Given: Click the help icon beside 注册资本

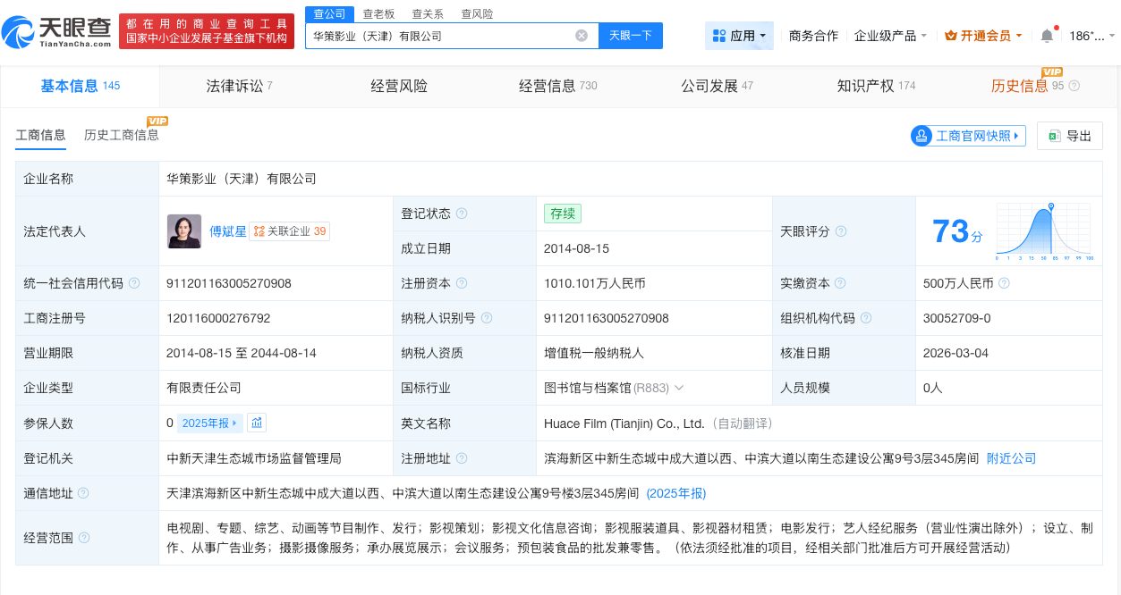Looking at the screenshot, I should [x=462, y=282].
